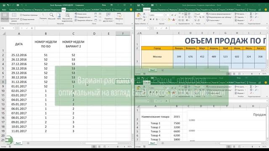The height and width of the screenshot is (151, 269).
Task: Click Page Break preview button in left status bar
Action: pyautogui.click(x=105, y=146)
